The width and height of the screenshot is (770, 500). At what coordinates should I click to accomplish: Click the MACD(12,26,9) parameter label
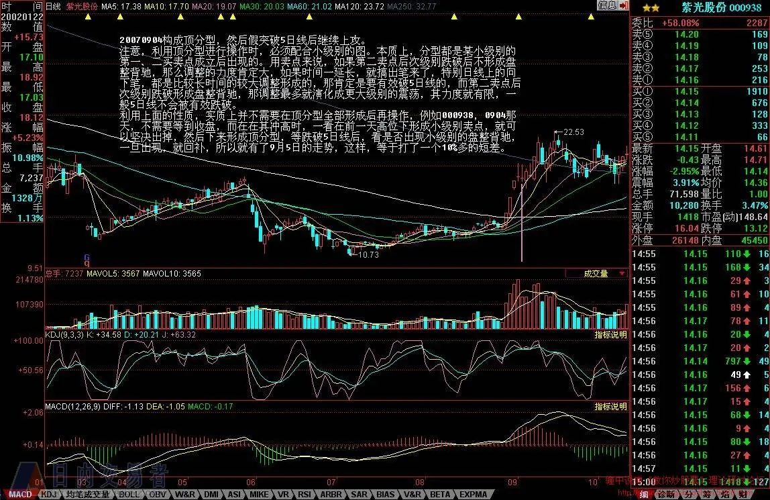click(72, 407)
